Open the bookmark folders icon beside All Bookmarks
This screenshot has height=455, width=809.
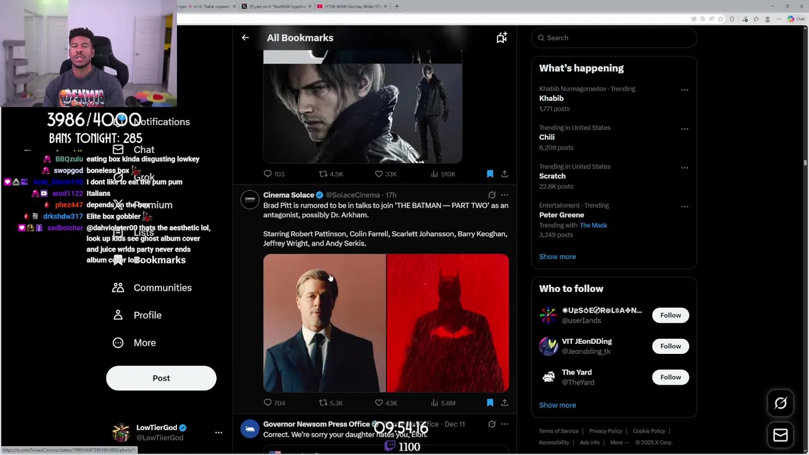[502, 38]
